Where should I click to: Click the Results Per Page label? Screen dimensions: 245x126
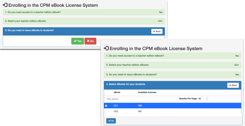coord(188,99)
